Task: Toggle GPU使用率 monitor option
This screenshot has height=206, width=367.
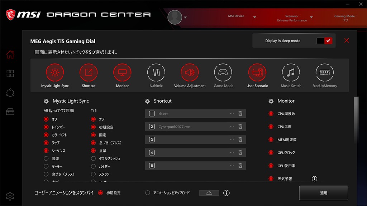Action: pyautogui.click(x=271, y=166)
